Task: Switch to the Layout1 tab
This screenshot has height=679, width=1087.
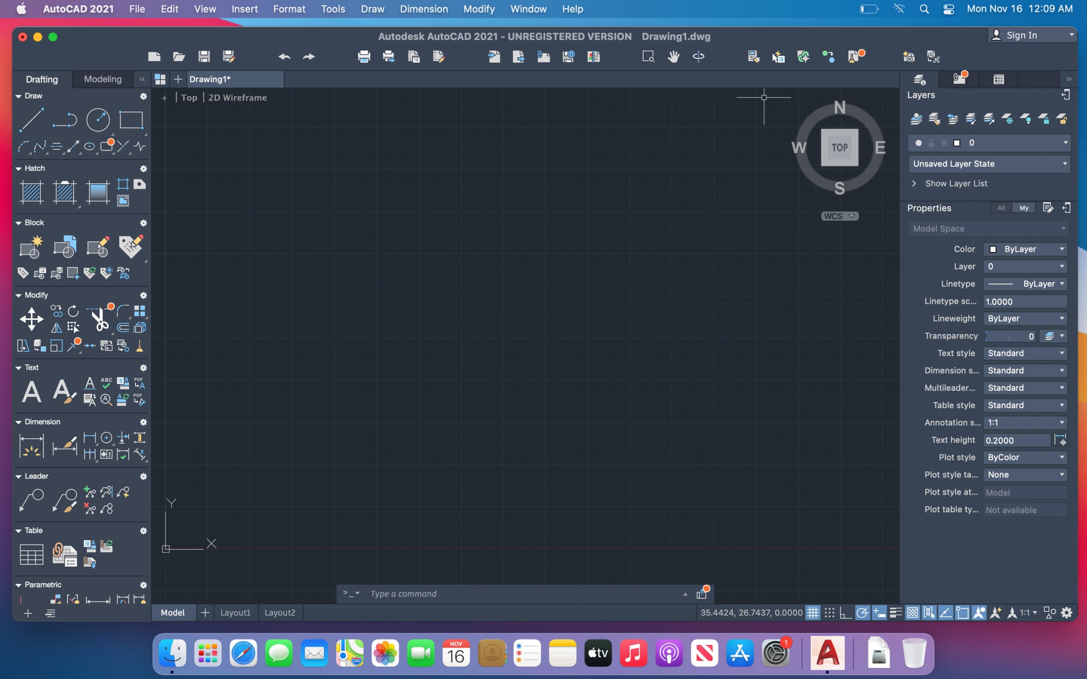Action: coord(235,612)
